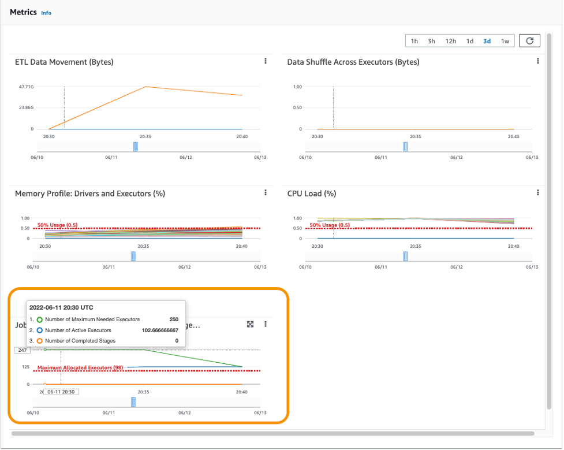Click the vertical scrollbar on the right

click(549, 221)
